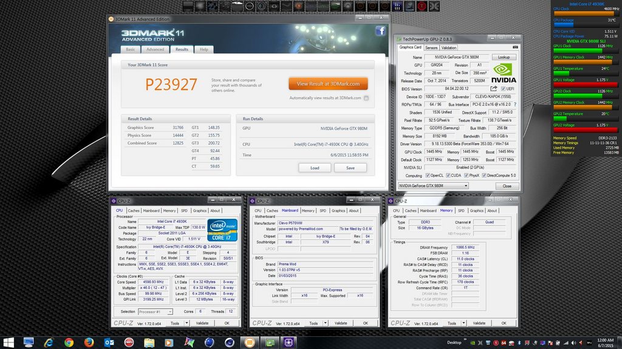Click the Load button in 3DMark

tap(315, 168)
